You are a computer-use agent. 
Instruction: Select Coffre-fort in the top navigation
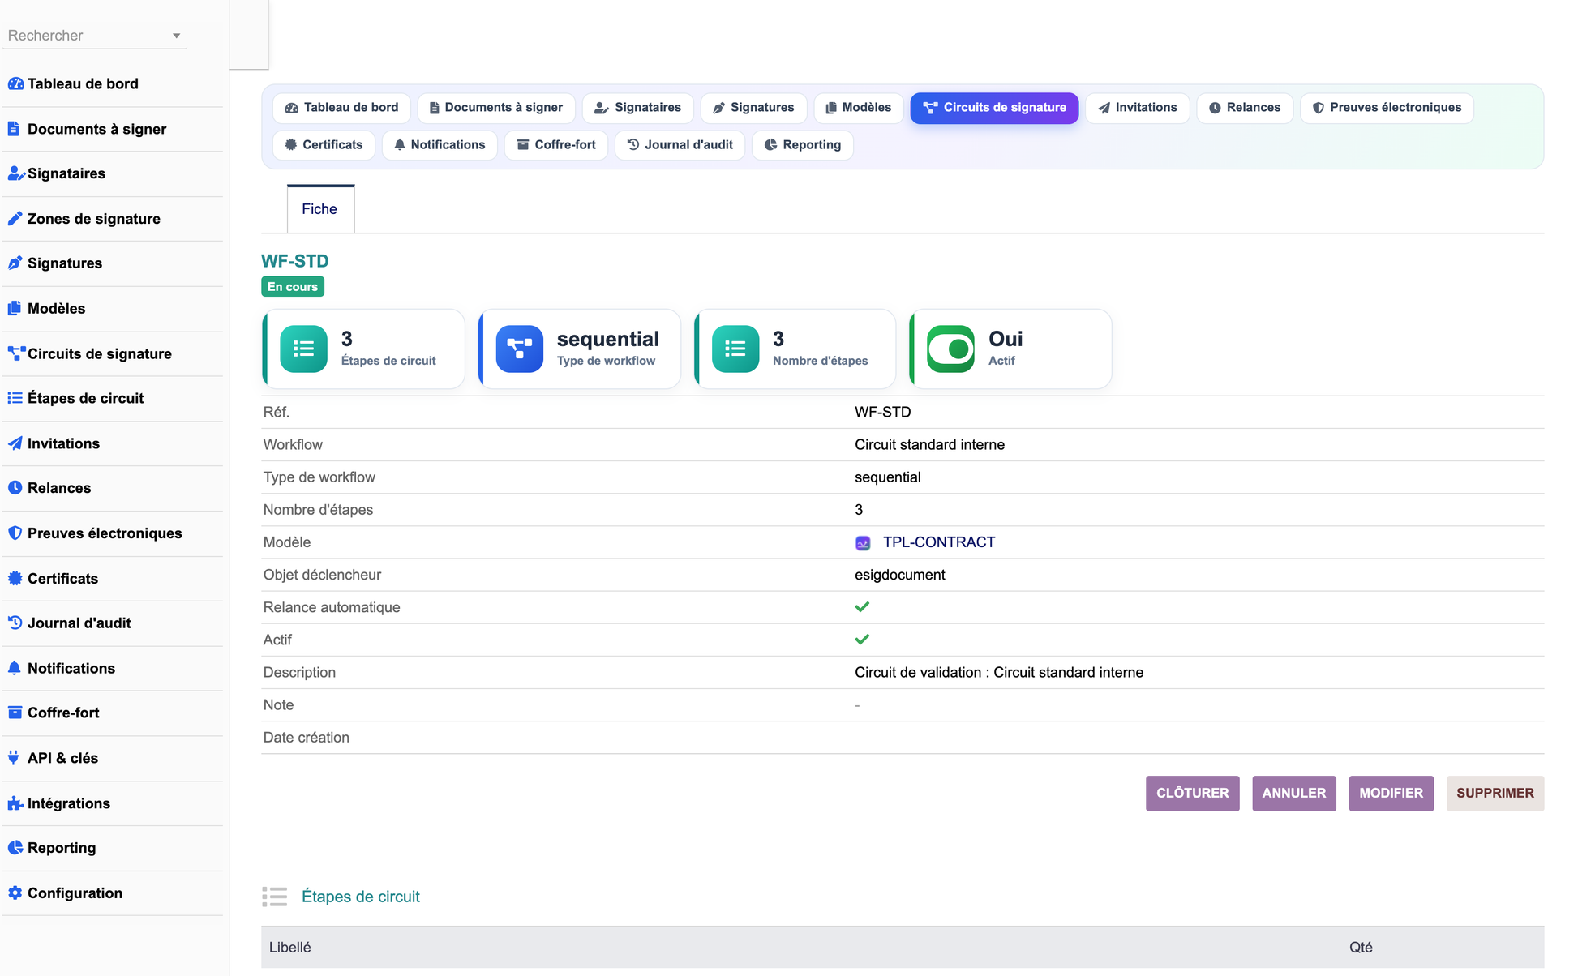[556, 144]
